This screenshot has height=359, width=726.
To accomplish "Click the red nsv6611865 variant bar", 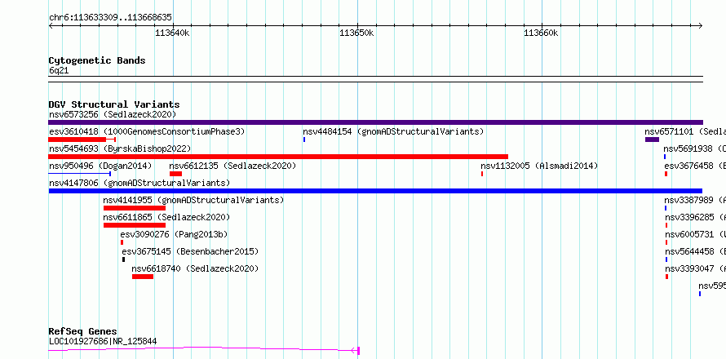I will pyautogui.click(x=135, y=225).
